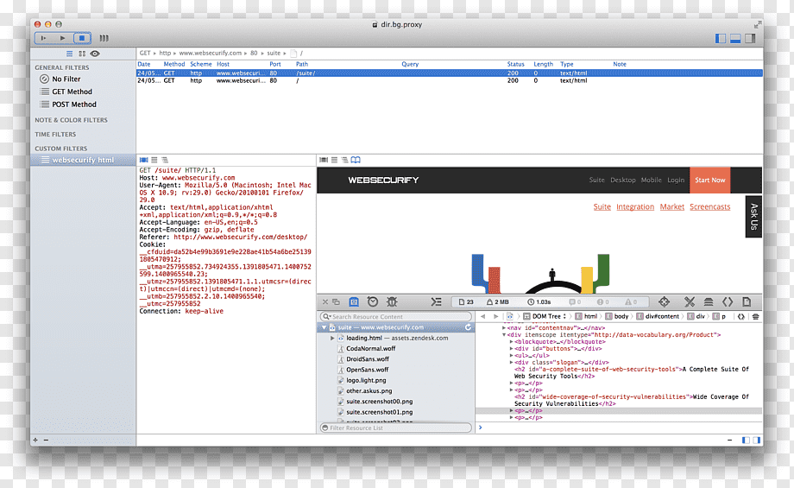Open the Screencasts link
Screen dimensions: 794x488
click(710, 206)
